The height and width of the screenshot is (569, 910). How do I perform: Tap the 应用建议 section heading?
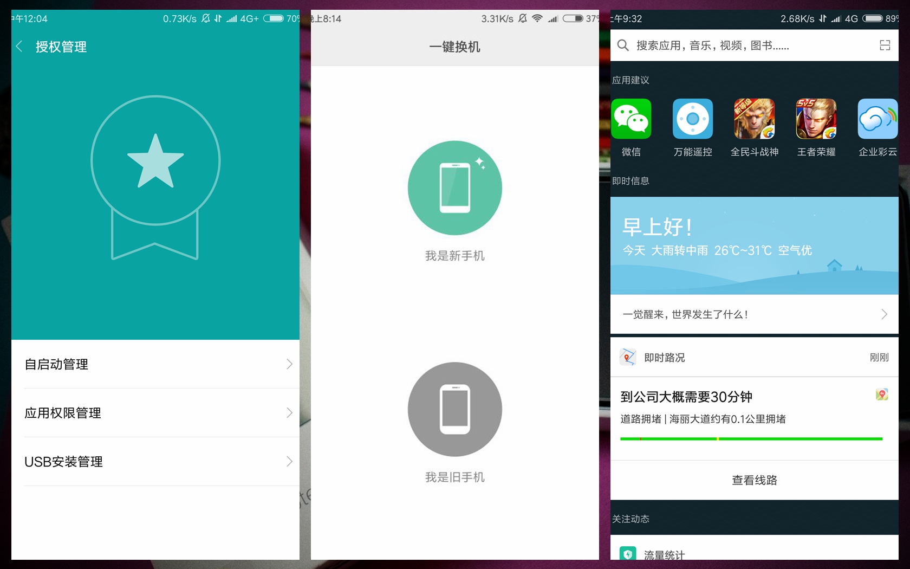[x=630, y=80]
